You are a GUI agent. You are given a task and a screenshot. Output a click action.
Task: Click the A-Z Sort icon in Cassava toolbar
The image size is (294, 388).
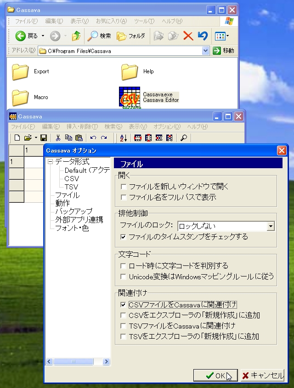[x=123, y=138]
